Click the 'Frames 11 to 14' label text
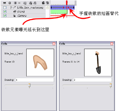This screenshot has height=111, width=122. [71, 62]
